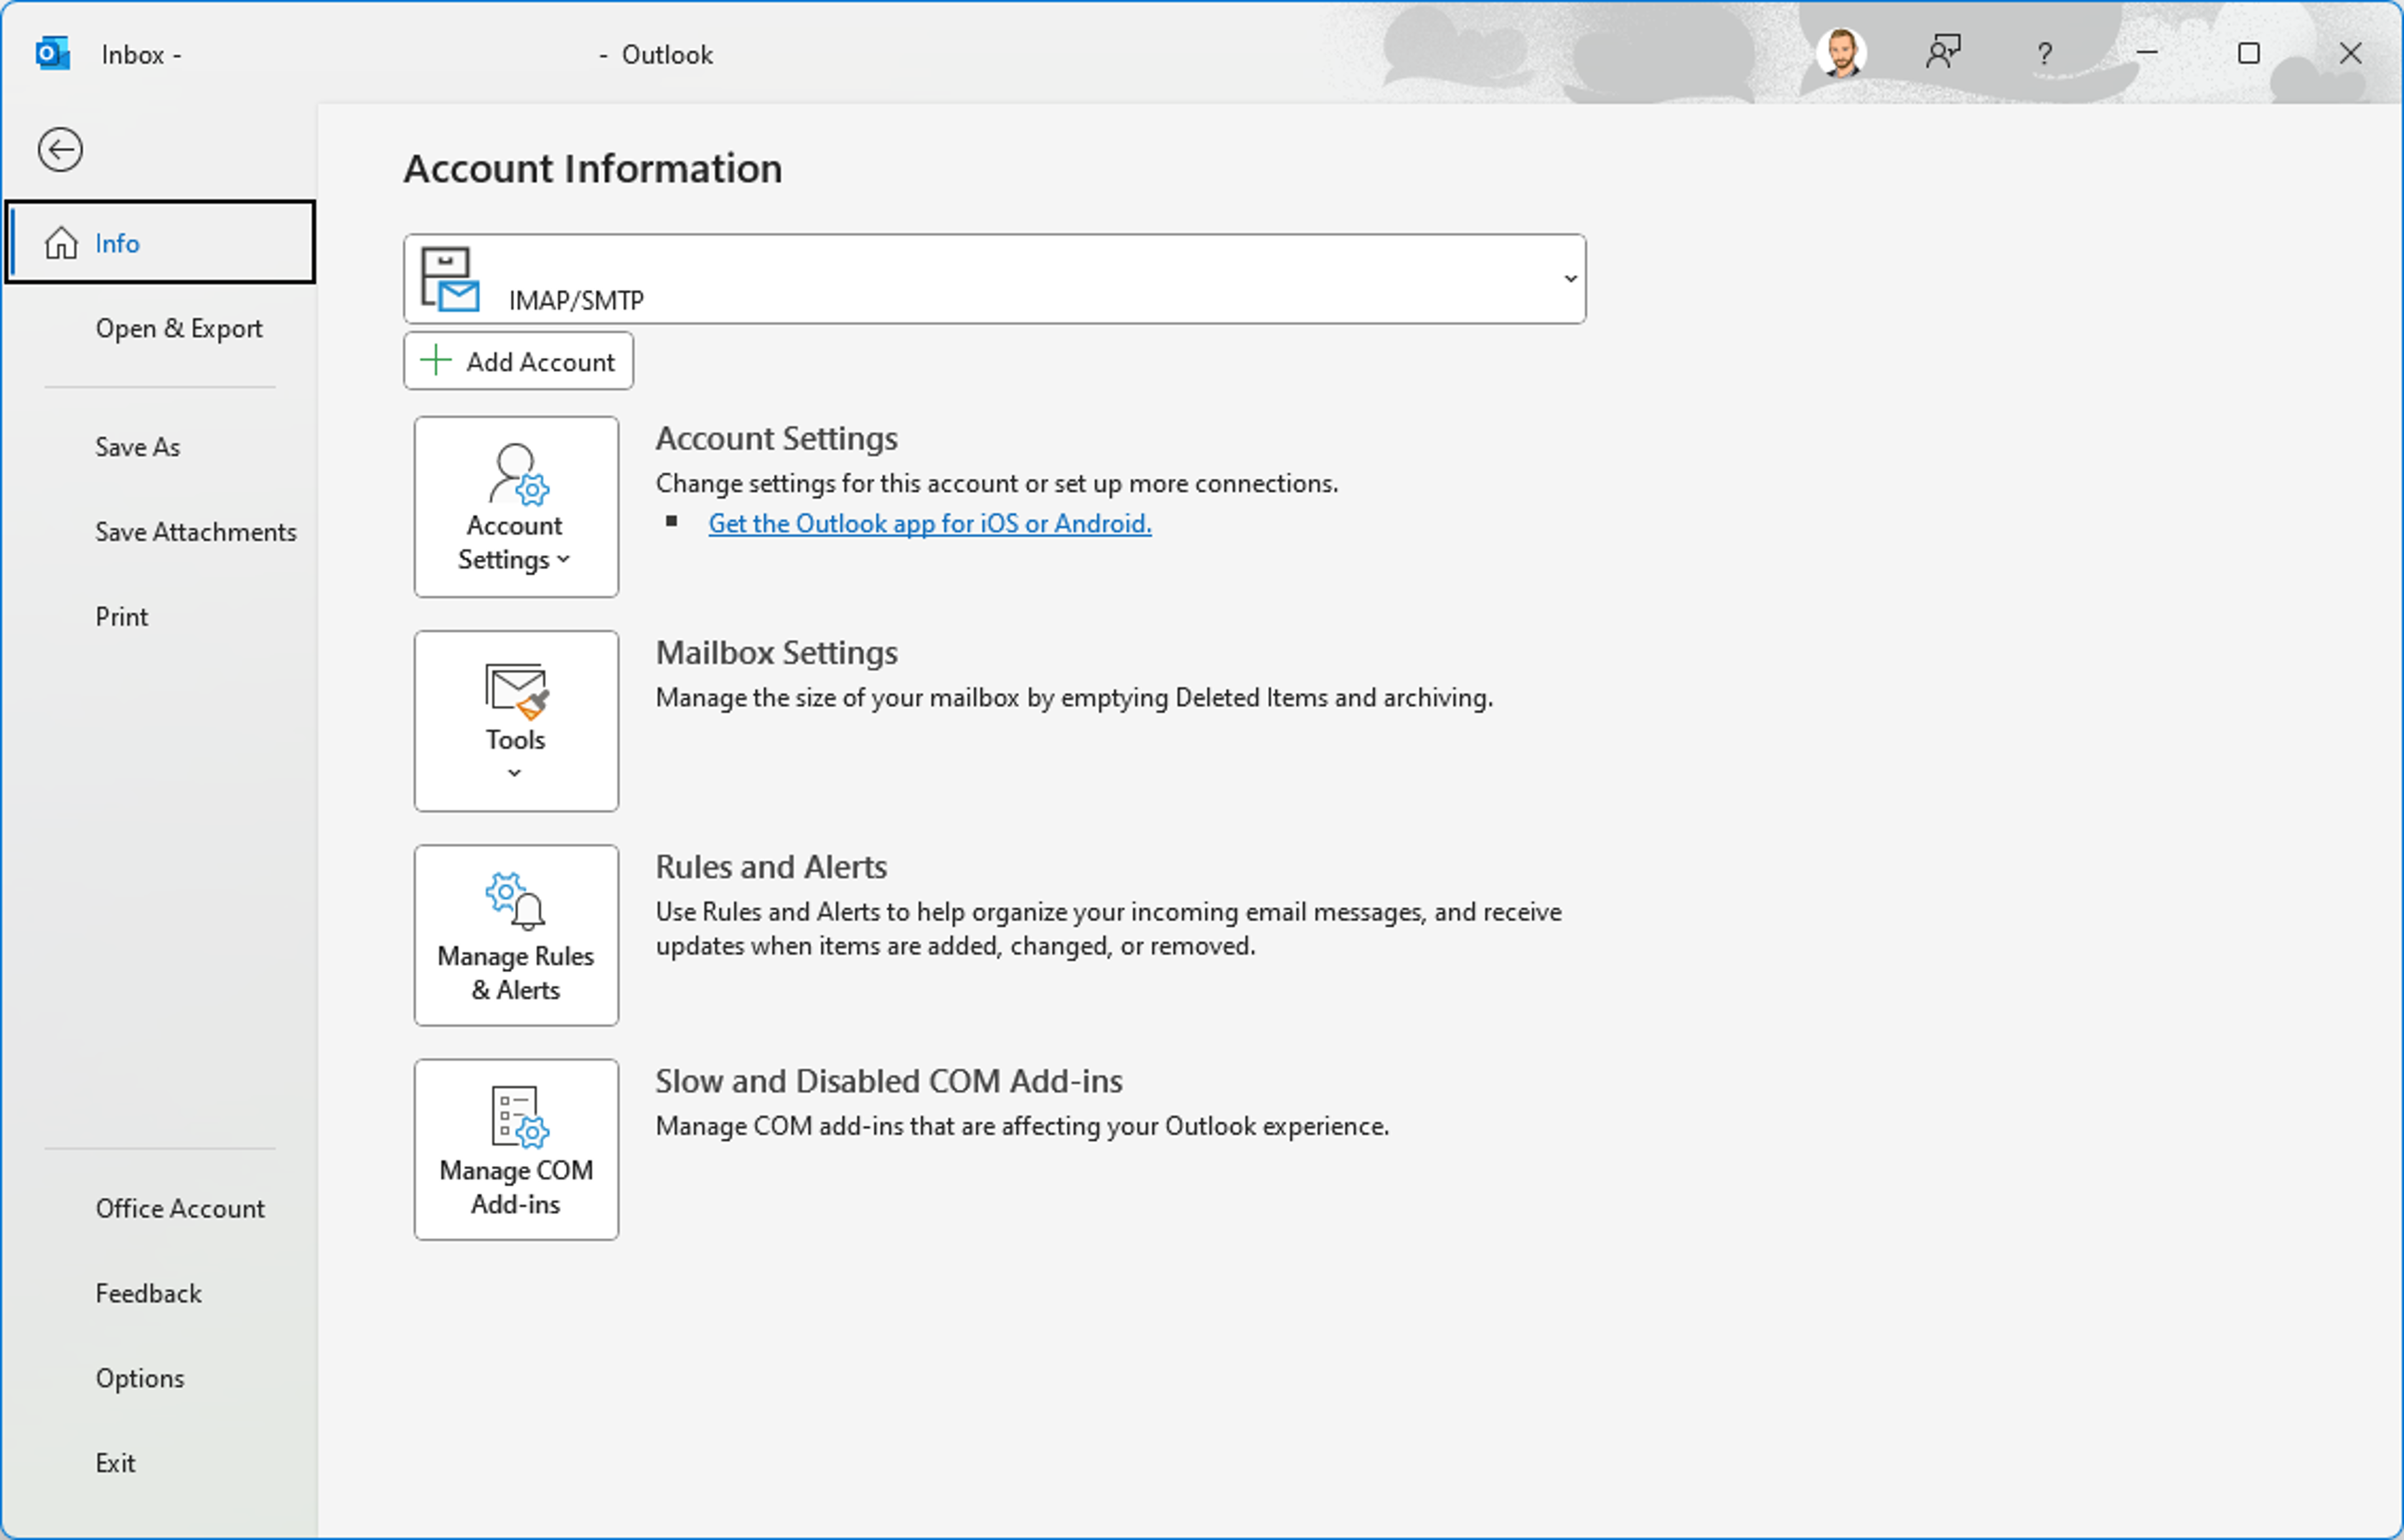Click the Outlook logo in title bar
The height and width of the screenshot is (1540, 2404).
coord(52,53)
